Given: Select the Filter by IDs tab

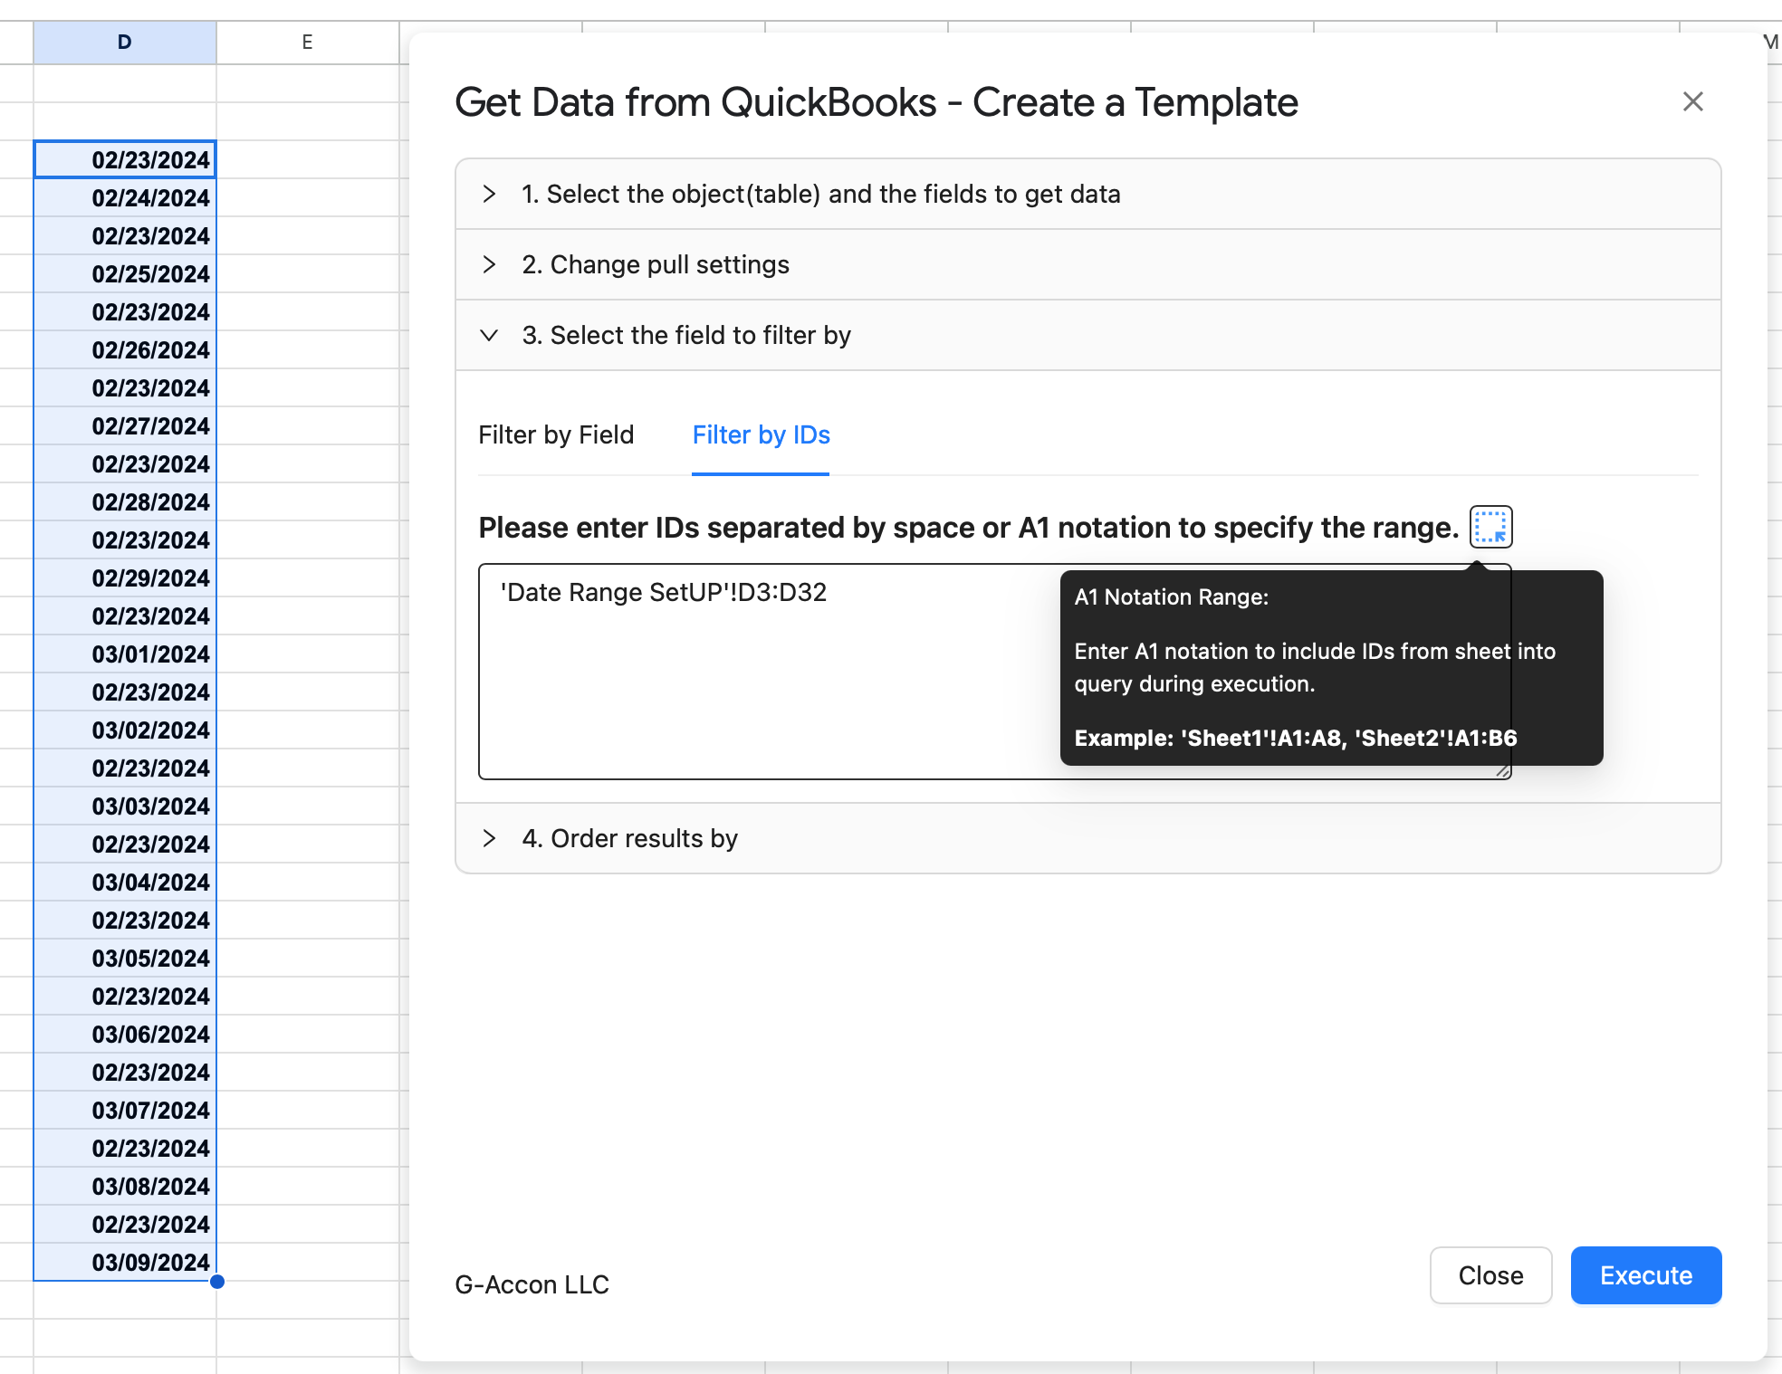Looking at the screenshot, I should tap(761, 435).
